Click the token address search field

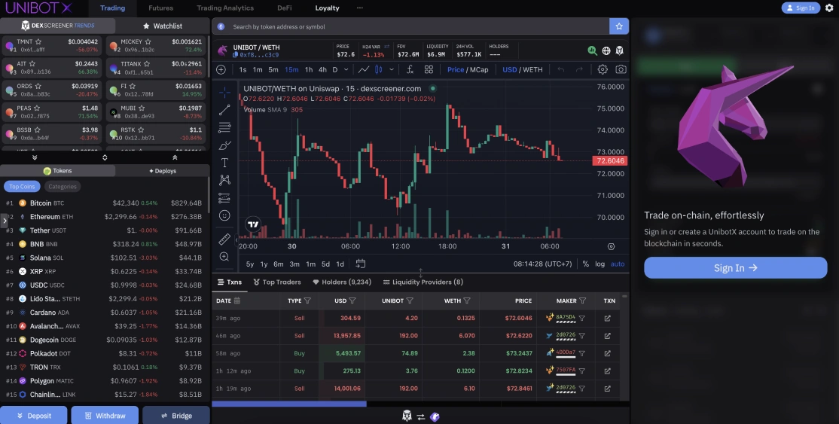412,26
